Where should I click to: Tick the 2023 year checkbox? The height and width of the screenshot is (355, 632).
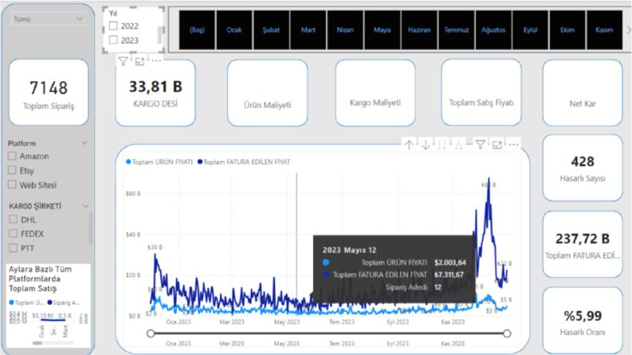pos(113,40)
